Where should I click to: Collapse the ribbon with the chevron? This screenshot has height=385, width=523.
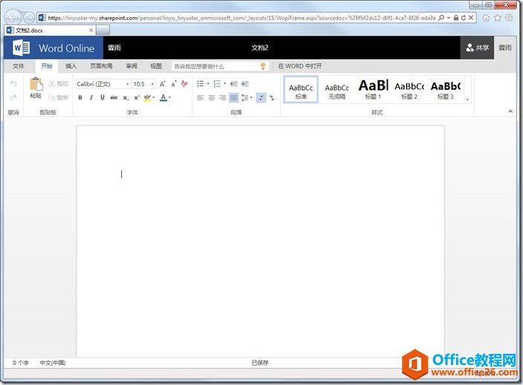(510, 111)
